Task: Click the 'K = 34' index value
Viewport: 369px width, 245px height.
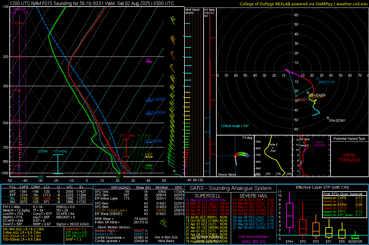Action: coord(38,207)
